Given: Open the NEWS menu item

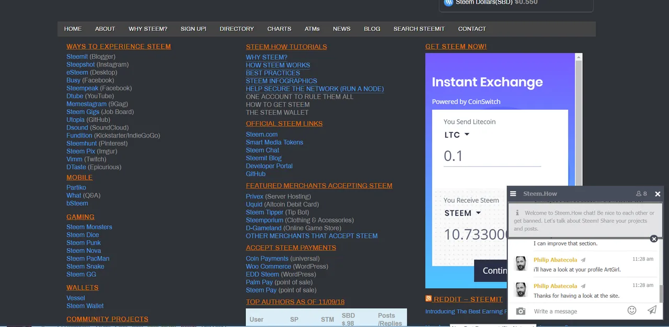Looking at the screenshot, I should coord(342,29).
